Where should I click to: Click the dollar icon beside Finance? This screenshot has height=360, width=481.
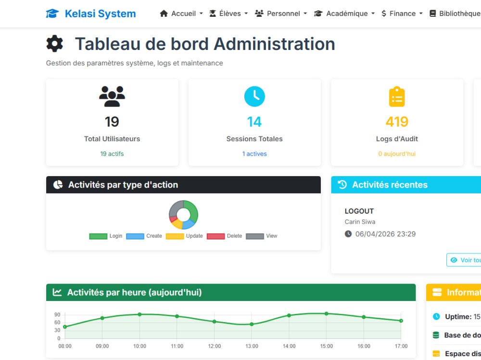click(x=384, y=13)
